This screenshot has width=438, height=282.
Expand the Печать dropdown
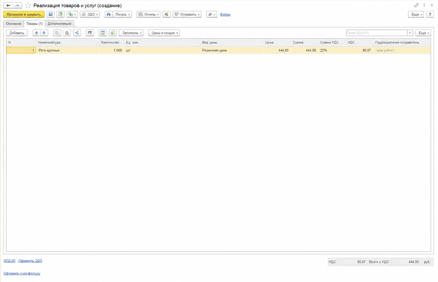tap(122, 14)
